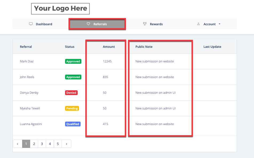This screenshot has height=158, width=254.
Task: Click Myesha Tewell's amount 50
Action: click(105, 108)
